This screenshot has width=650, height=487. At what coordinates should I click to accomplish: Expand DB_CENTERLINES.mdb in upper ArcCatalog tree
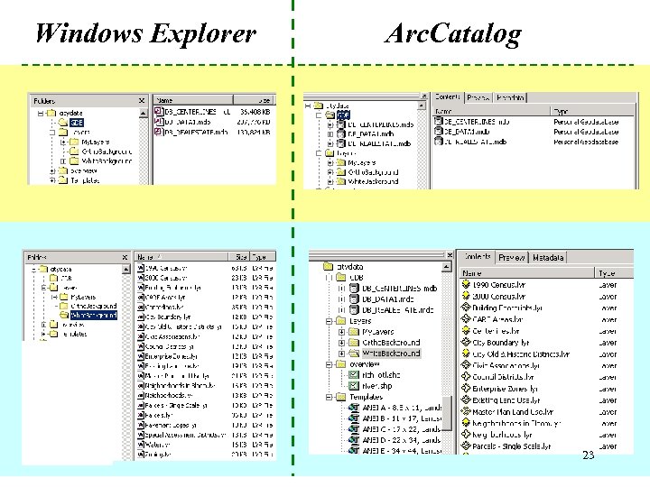330,124
